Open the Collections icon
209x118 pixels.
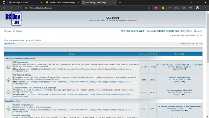[x=191, y=8]
